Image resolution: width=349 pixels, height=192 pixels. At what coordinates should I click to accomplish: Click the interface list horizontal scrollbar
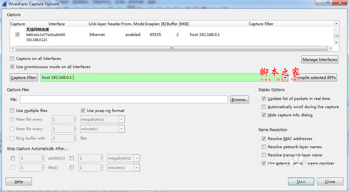171,48
